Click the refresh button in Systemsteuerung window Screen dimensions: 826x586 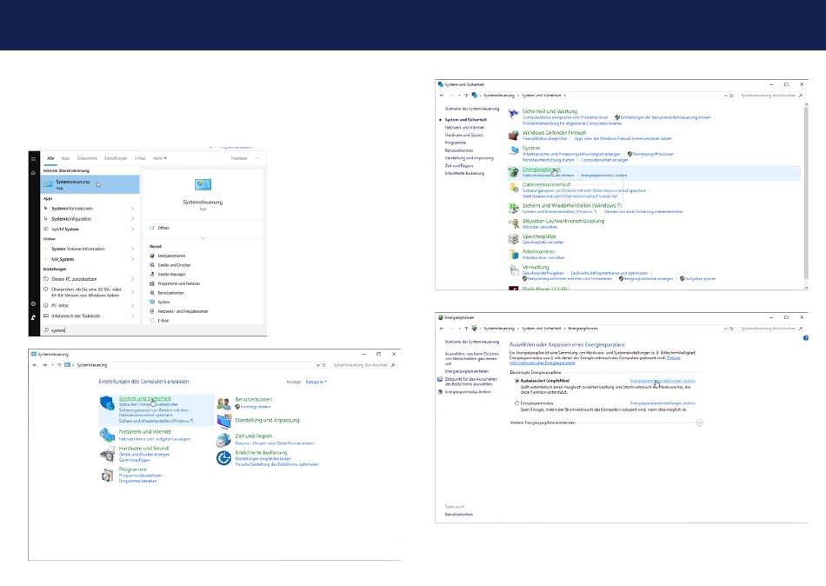(324, 364)
